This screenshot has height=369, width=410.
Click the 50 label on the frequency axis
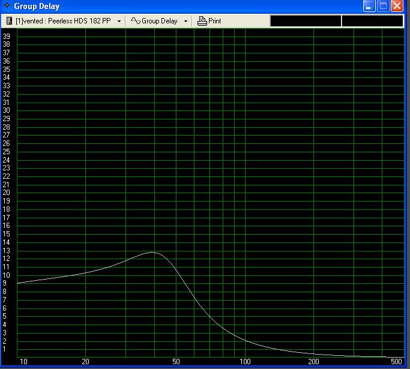tap(176, 362)
